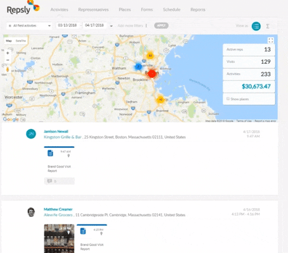Expand the map to fullscreen
288x253 pixels.
tap(271, 40)
